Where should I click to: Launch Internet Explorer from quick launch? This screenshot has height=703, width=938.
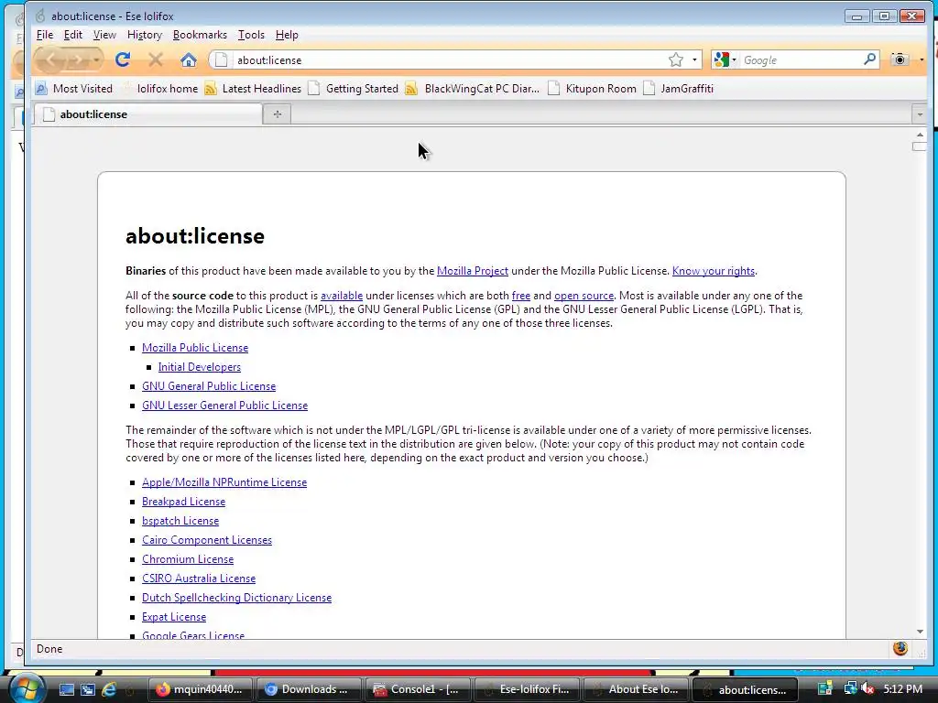click(109, 689)
